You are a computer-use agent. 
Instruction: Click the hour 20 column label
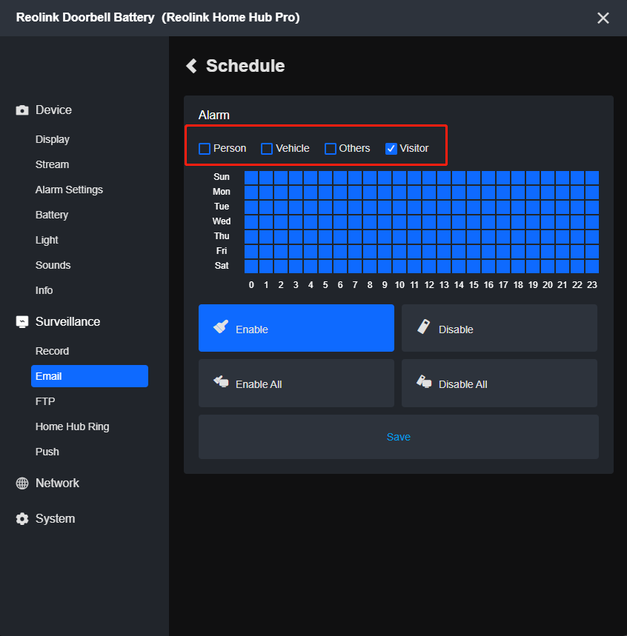point(548,285)
